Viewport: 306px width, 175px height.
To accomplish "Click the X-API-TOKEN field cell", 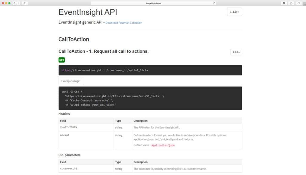I will tap(86, 127).
